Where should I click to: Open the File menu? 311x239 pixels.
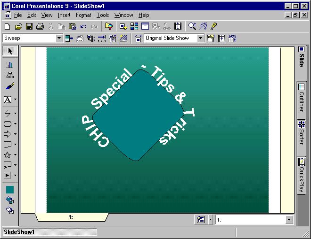[x=18, y=15]
